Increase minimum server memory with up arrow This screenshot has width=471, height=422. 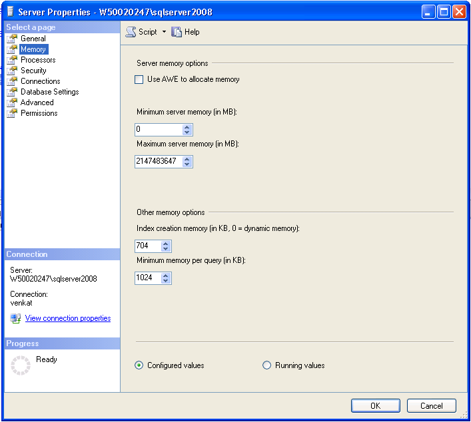[x=187, y=127]
